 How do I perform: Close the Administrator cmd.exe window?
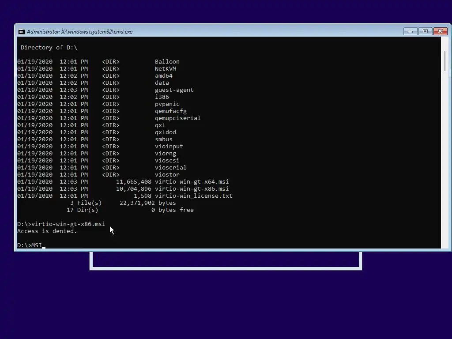point(441,31)
